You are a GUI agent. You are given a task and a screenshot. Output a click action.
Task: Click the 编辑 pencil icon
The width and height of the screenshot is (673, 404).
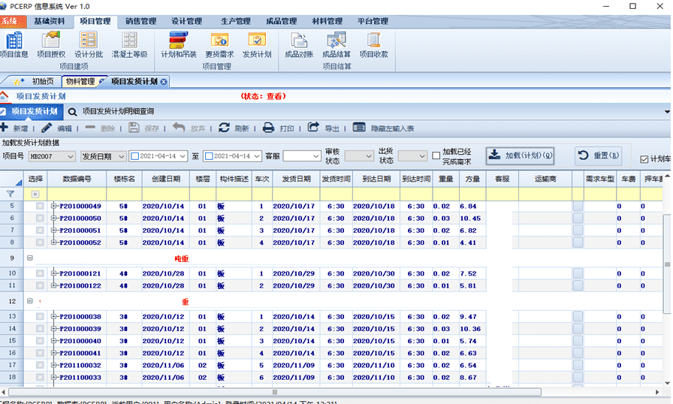(47, 128)
